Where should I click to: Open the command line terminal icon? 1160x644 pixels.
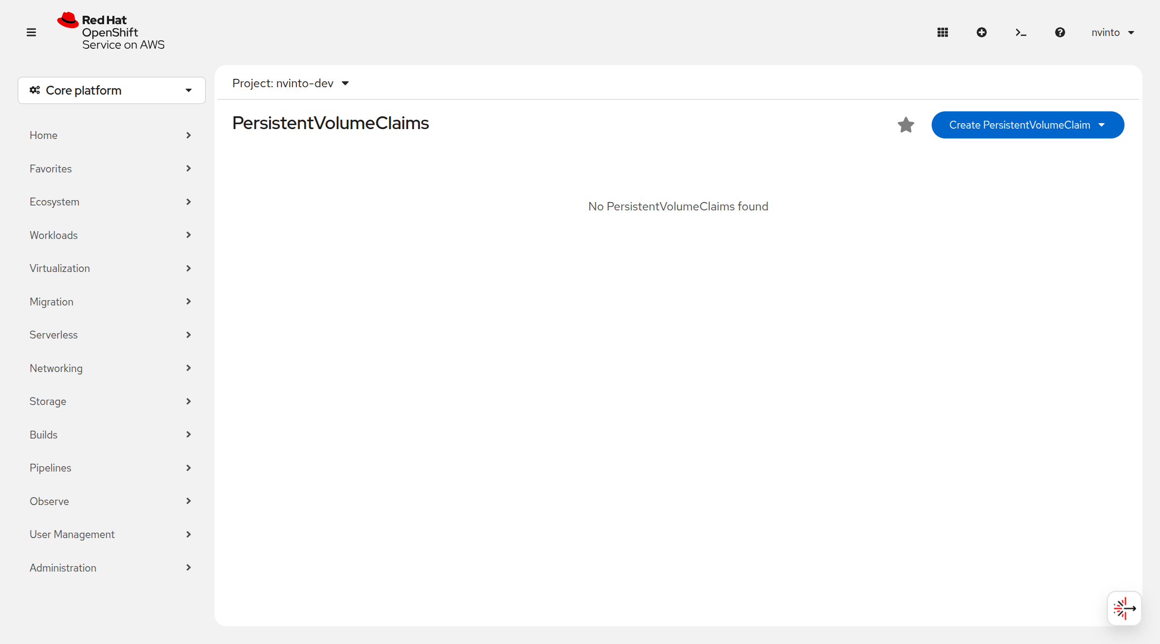coord(1020,33)
